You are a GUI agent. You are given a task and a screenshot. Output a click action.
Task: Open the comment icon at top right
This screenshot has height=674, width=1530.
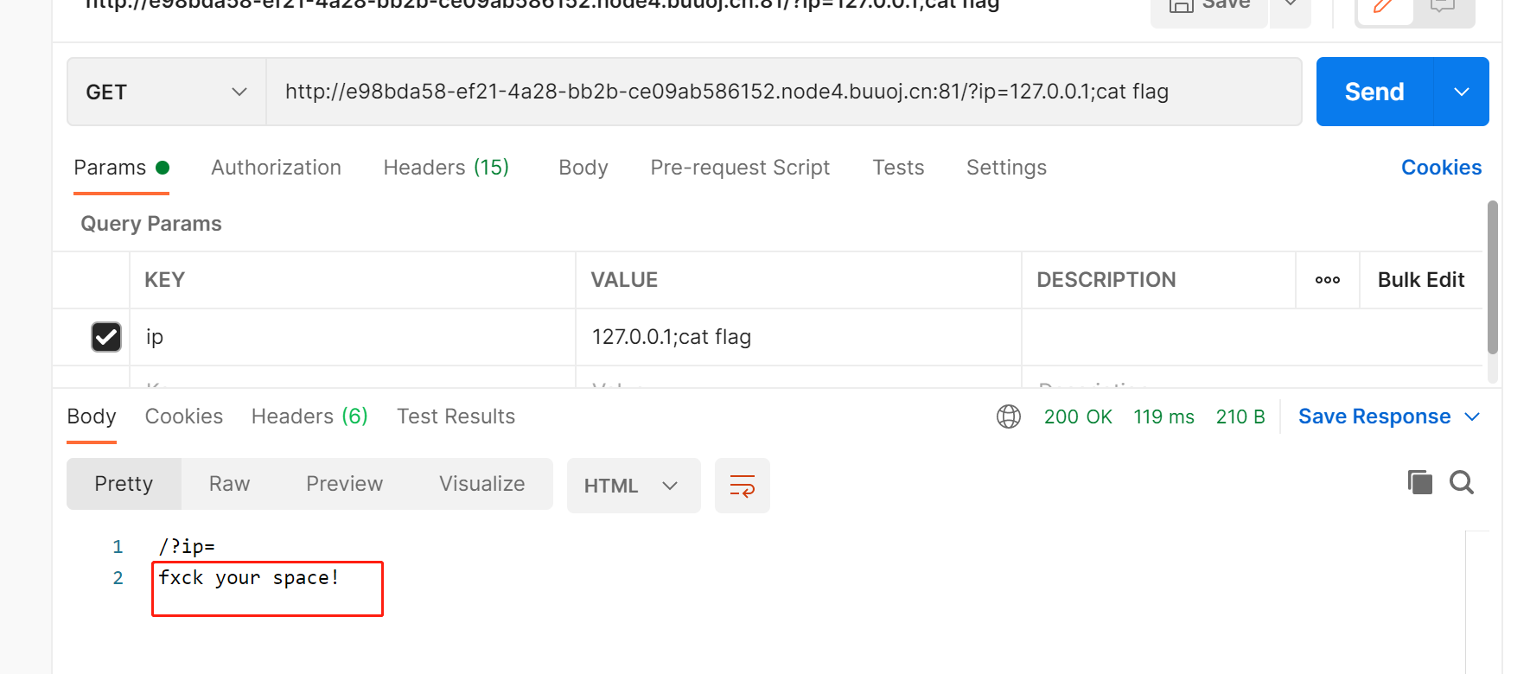click(x=1442, y=7)
